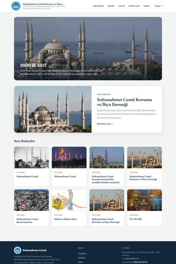The width and height of the screenshot is (176, 264).
Task: Click Anasayfa in the footer menu
Action: [82, 253]
